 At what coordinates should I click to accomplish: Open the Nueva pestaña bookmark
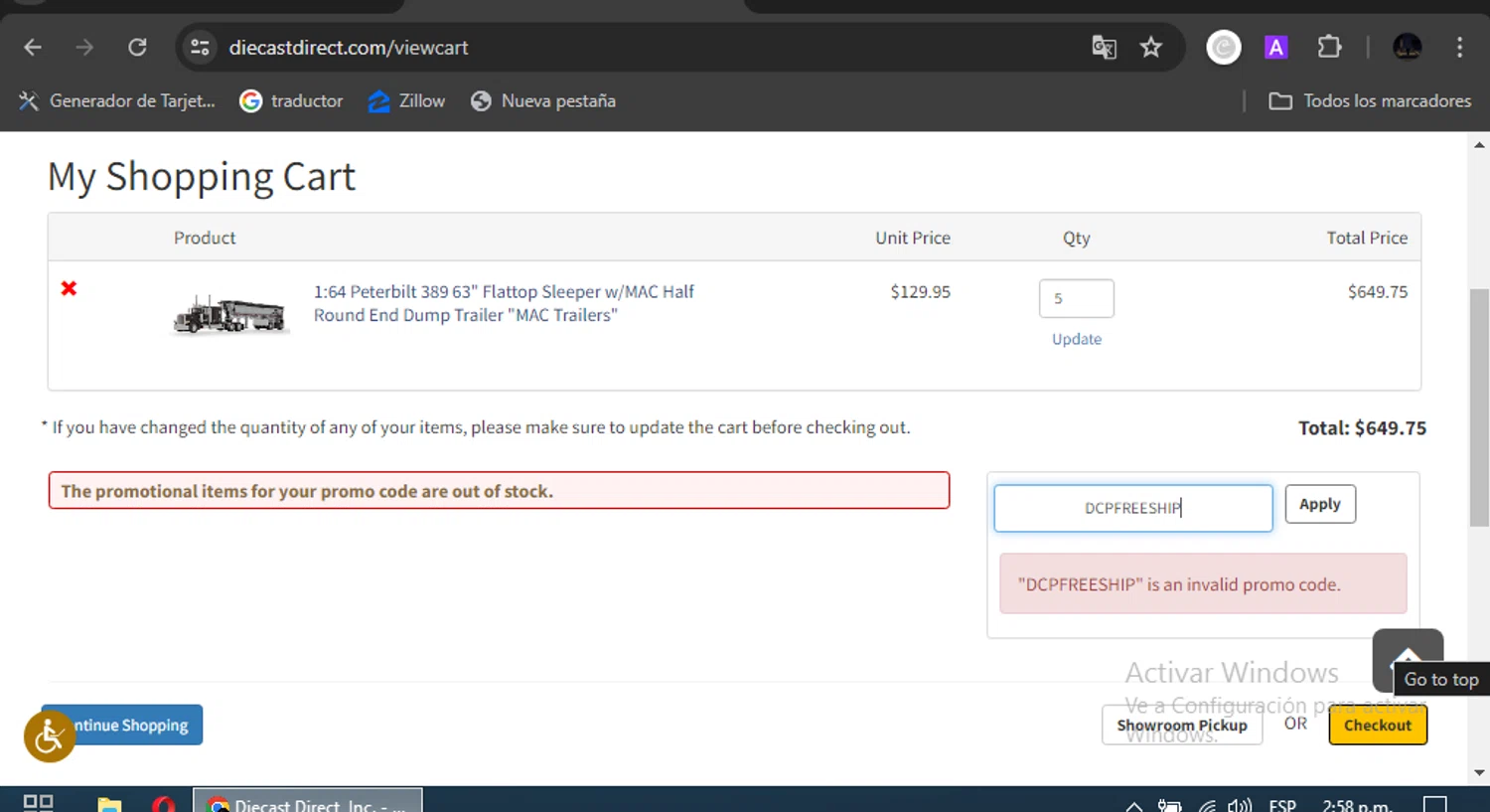[543, 100]
